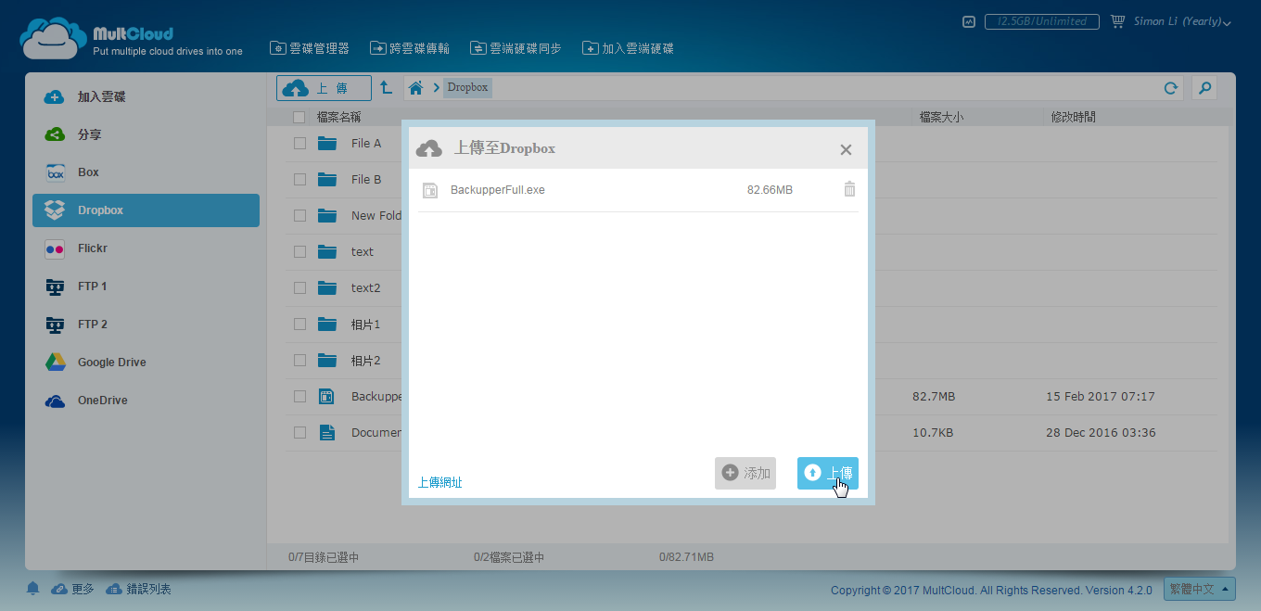Click the File B folder icon

tap(326, 180)
